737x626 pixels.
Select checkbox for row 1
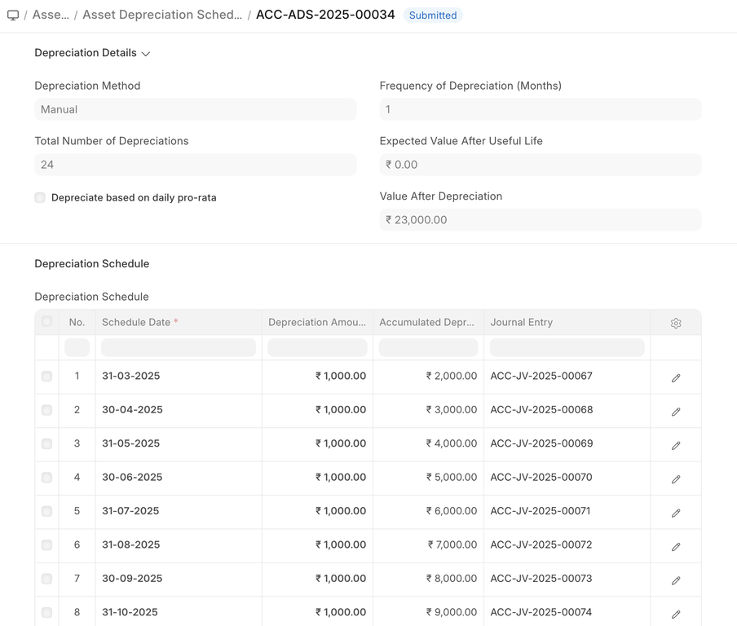pyautogui.click(x=46, y=377)
